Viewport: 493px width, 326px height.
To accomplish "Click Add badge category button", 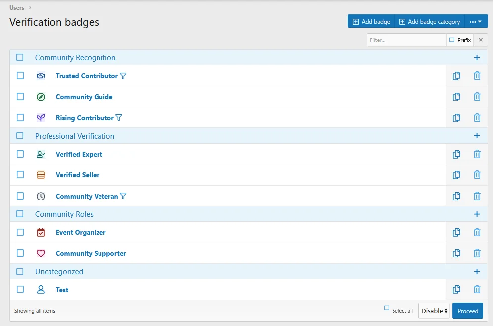I will [430, 22].
